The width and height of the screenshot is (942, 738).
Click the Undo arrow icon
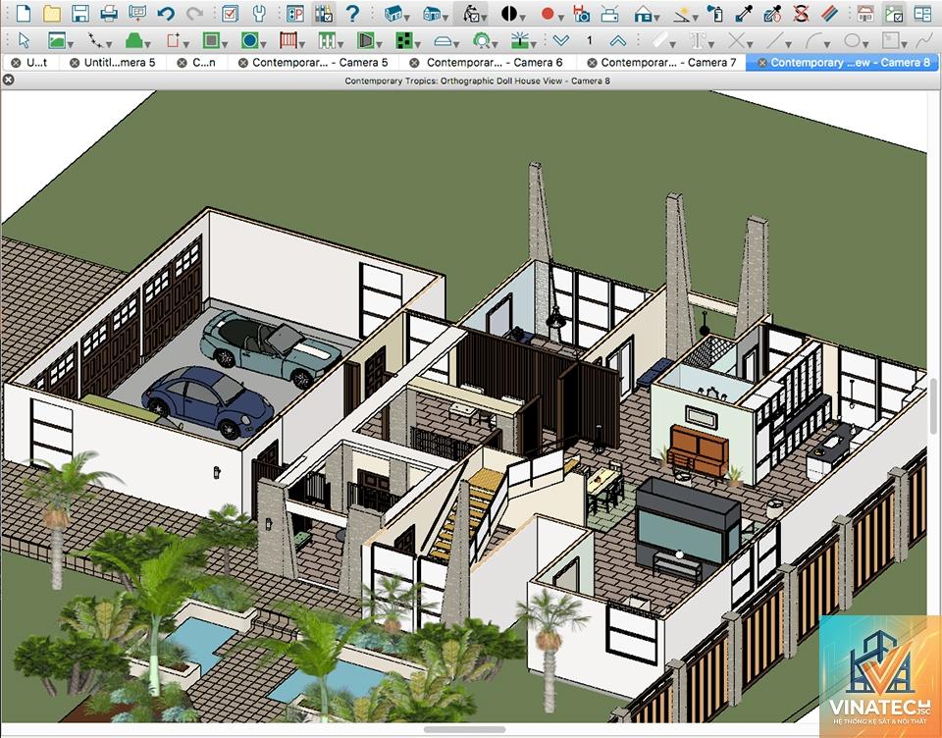(167, 13)
